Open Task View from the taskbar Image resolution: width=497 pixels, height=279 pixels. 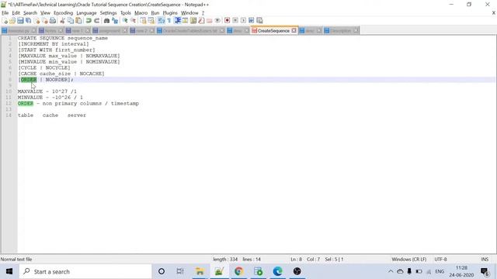pos(180,271)
